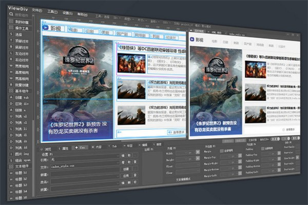Insert a 组合 span component icon
308x205 pixels.
[x=11, y=160]
